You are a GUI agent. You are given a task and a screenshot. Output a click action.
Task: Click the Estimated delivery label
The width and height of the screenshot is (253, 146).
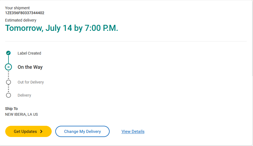(21, 20)
